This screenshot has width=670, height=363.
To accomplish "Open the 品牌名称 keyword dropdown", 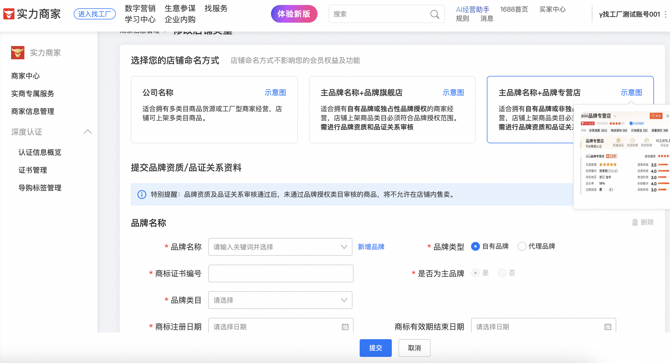I will 280,247.
